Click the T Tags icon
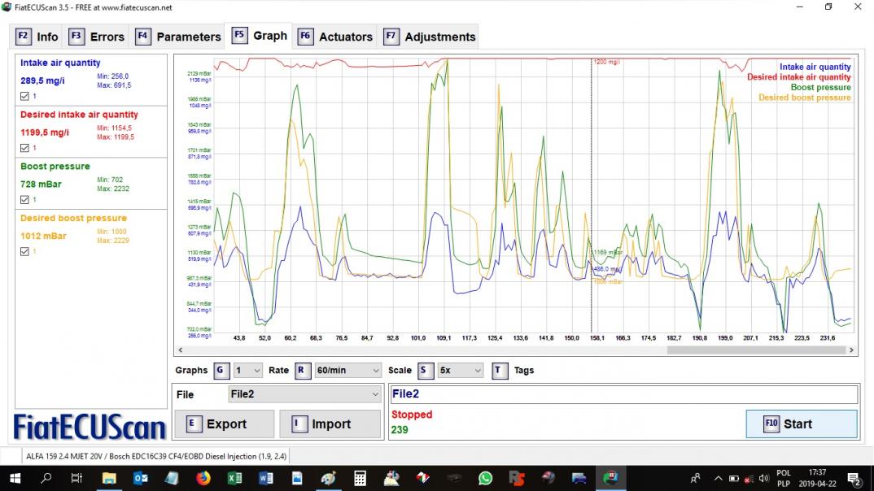874x491 pixels. point(500,370)
